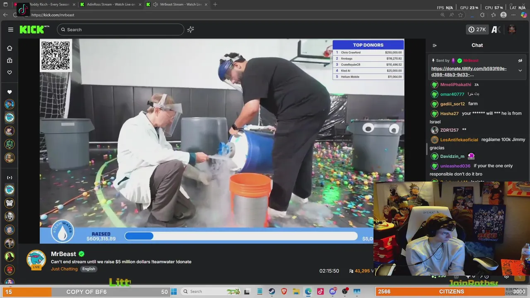The image size is (530, 298).
Task: Open the browser profile account icon
Action: click(x=503, y=15)
